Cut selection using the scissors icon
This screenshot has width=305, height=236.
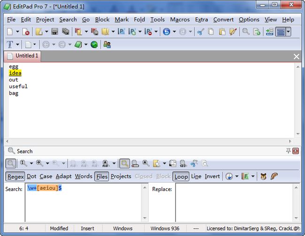click(201, 31)
